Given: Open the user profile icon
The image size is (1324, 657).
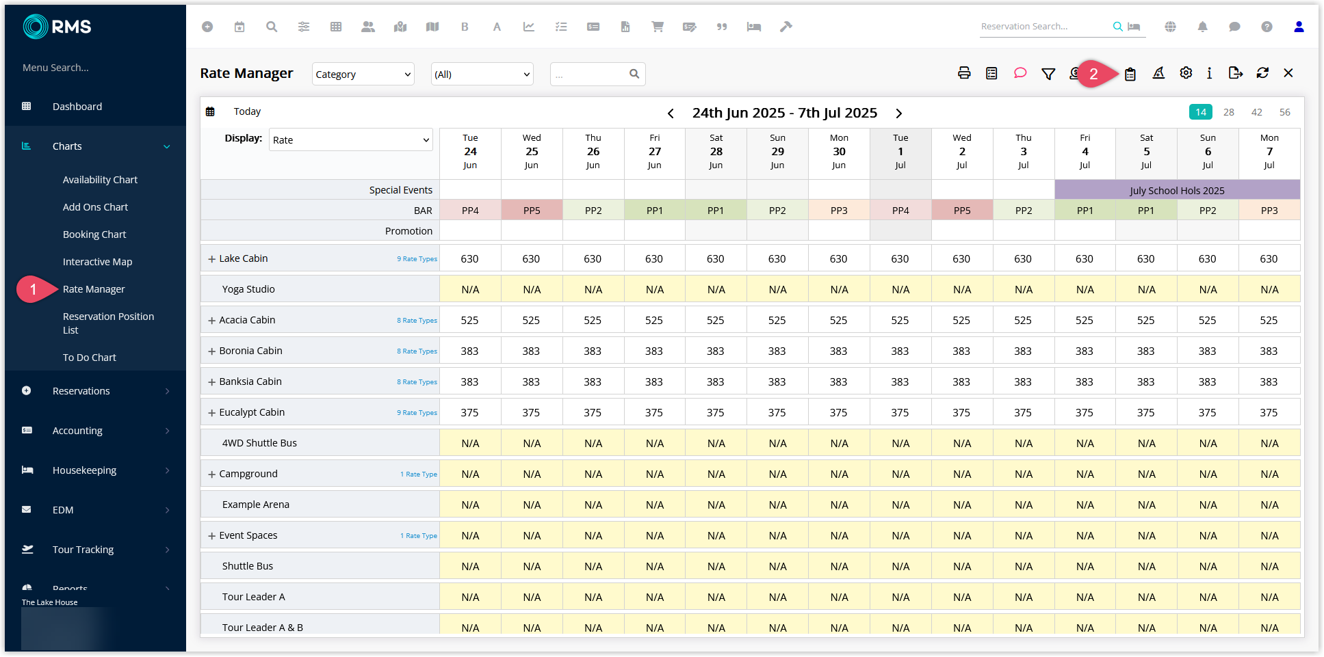Looking at the screenshot, I should click(x=1299, y=27).
